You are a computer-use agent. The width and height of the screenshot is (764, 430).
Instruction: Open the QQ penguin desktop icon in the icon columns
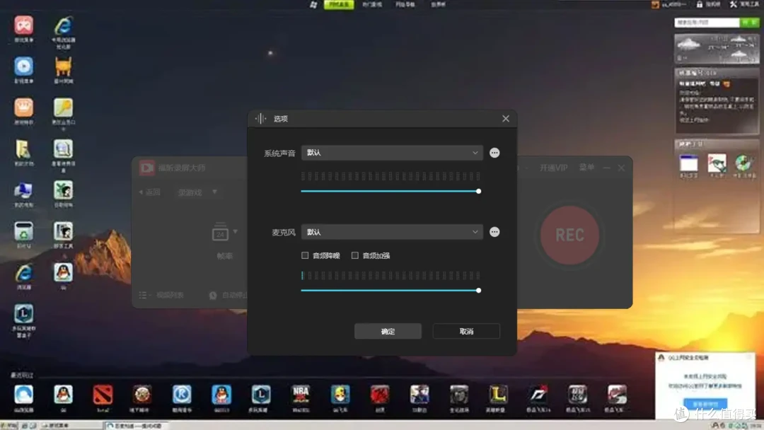(x=64, y=273)
